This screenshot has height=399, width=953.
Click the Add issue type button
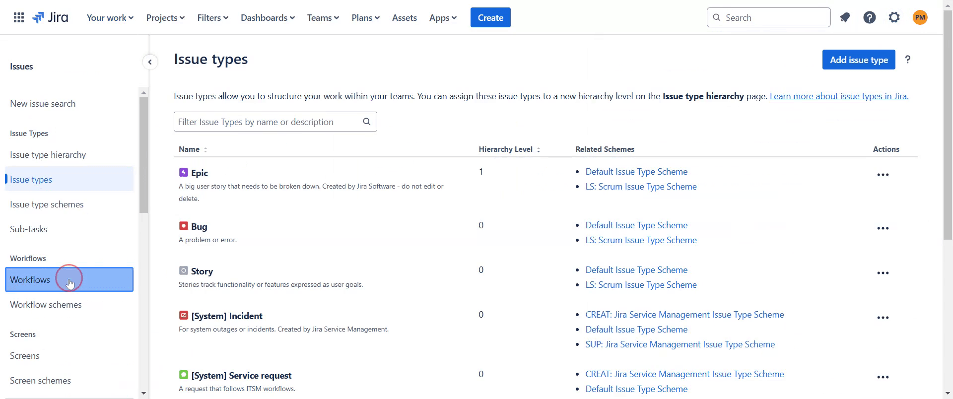[858, 60]
